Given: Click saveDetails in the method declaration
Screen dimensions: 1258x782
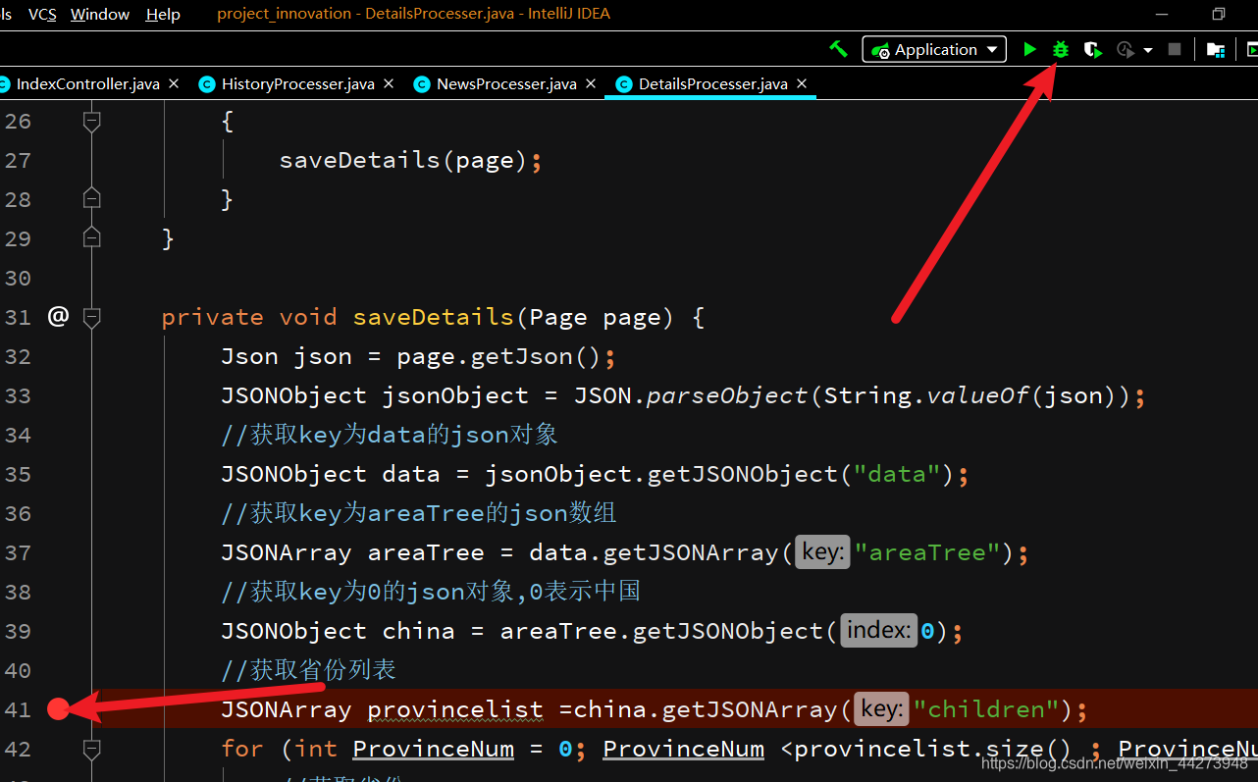Looking at the screenshot, I should (434, 317).
